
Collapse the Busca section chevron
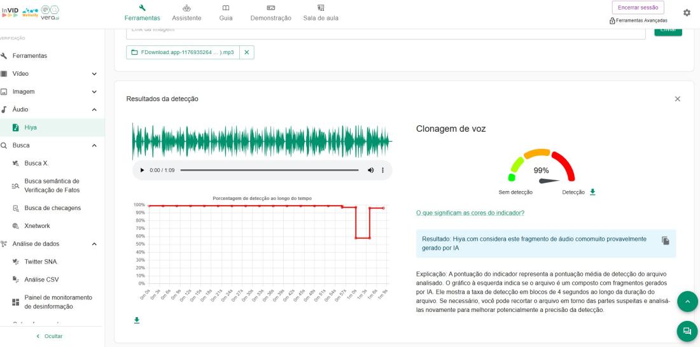[x=94, y=145]
